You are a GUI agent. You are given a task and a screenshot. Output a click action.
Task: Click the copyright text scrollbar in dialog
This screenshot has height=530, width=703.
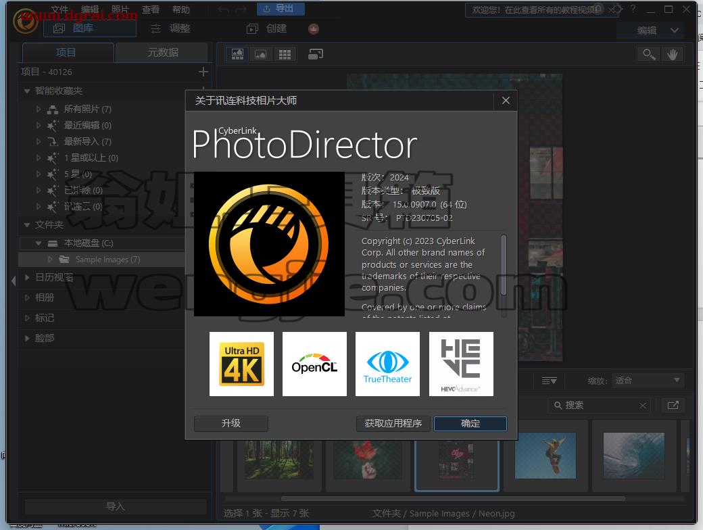504,264
